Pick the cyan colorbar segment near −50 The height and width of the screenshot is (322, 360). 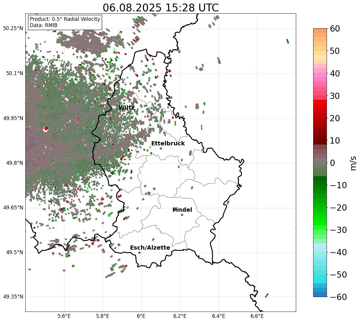[x=320, y=276]
